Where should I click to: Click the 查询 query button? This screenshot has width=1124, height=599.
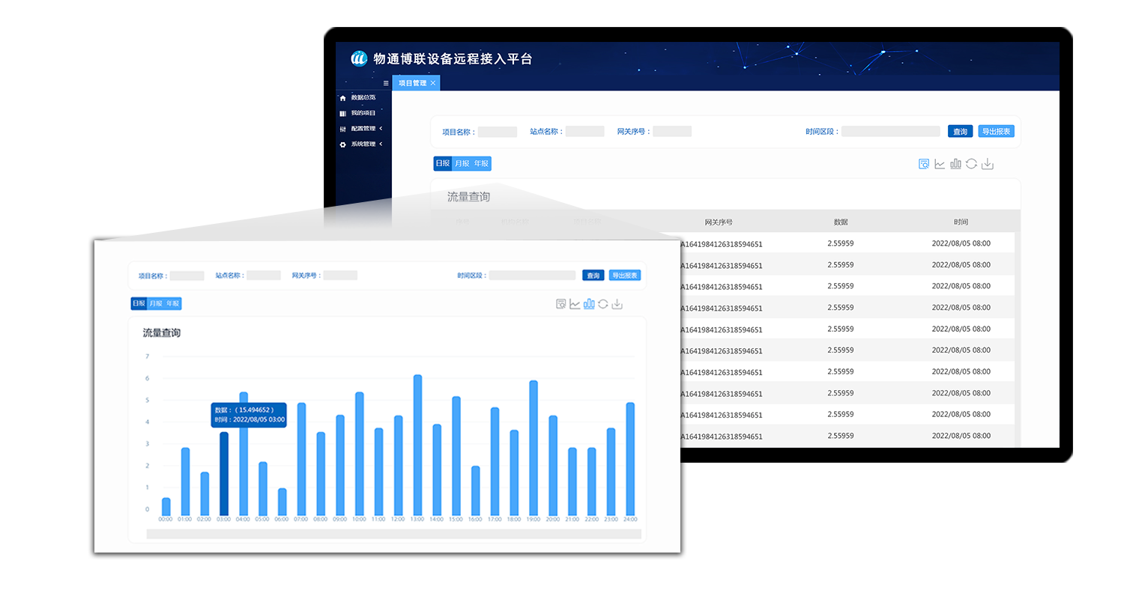960,131
